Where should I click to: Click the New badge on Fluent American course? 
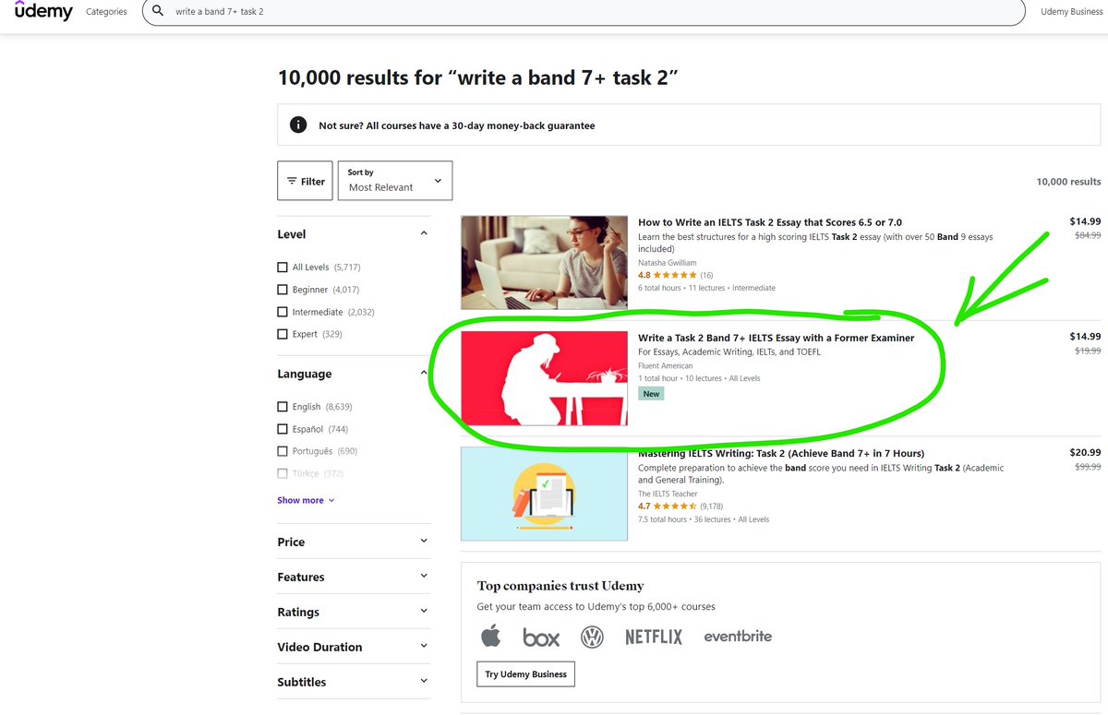pos(651,394)
